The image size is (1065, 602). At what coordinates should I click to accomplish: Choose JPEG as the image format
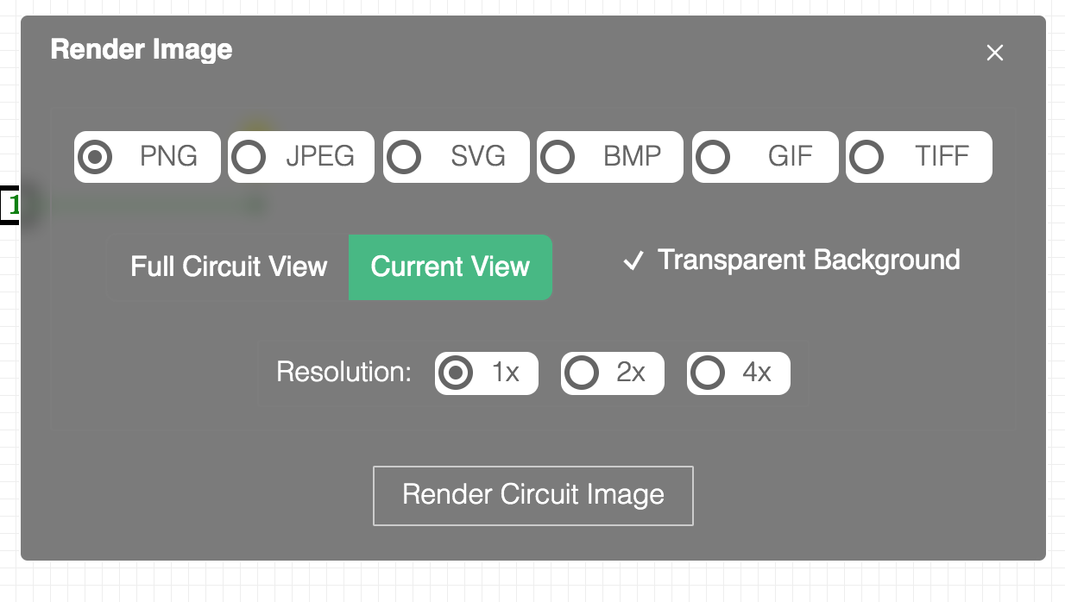249,157
